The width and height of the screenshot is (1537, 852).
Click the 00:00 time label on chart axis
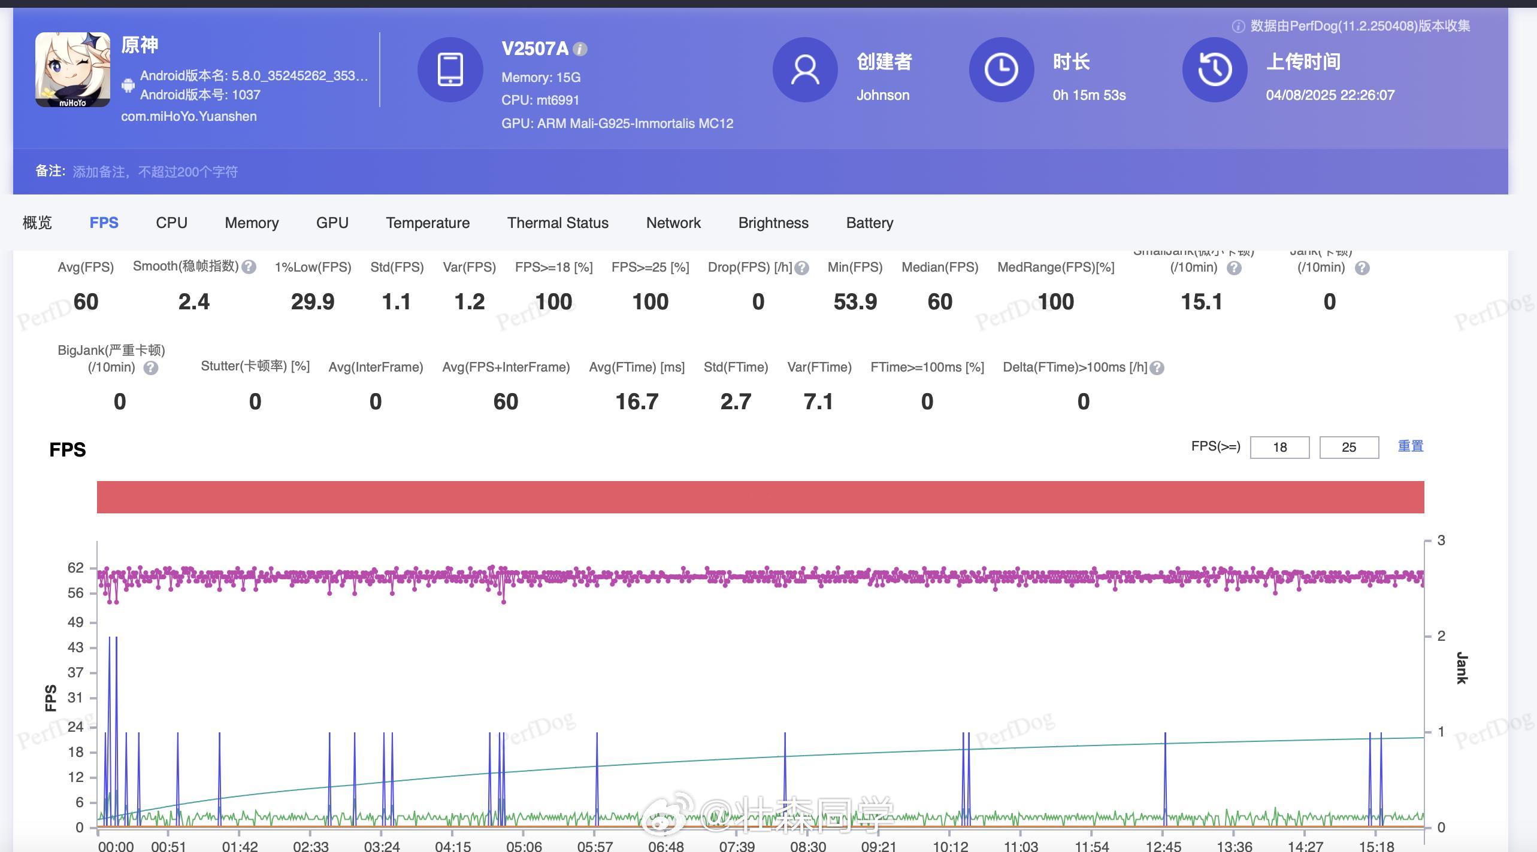click(x=116, y=846)
